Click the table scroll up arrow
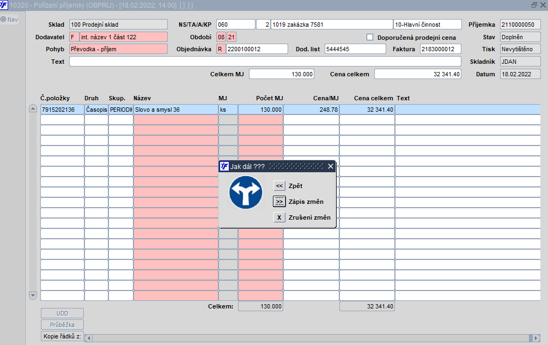The height and width of the screenshot is (345, 548). point(33,108)
